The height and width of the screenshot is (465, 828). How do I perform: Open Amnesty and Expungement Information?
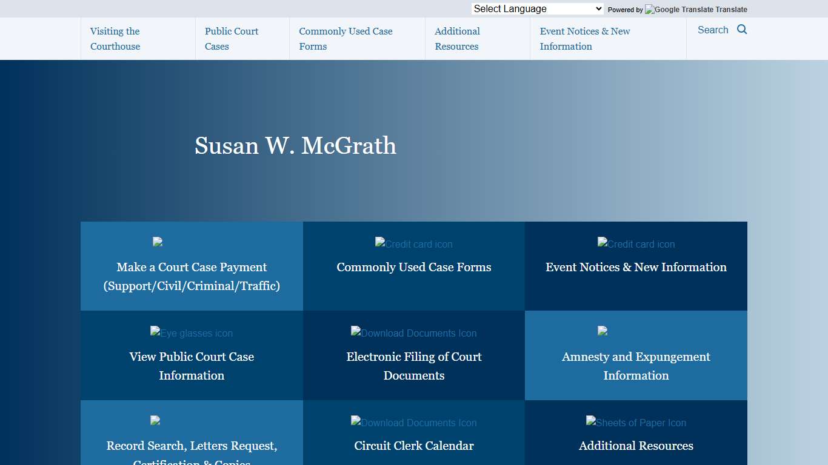coord(636,366)
